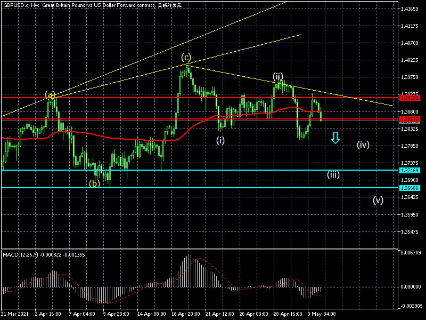Click the 26 Apr 00:00 time label
Image resolution: width=426 pixels, height=320 pixels.
tap(254, 314)
